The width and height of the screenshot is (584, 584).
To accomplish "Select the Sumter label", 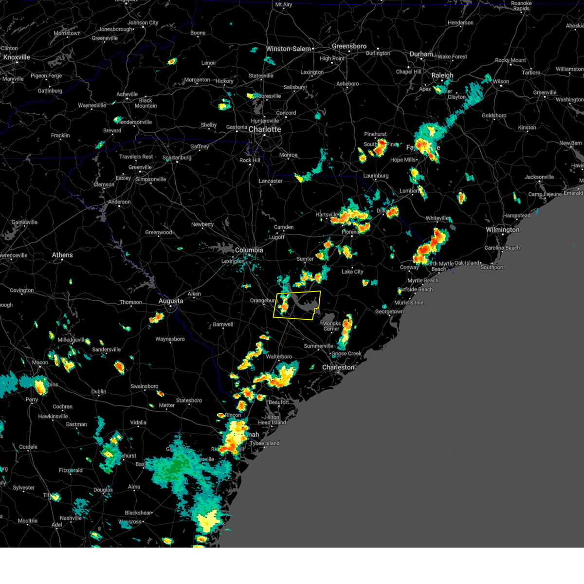I will click(x=305, y=259).
